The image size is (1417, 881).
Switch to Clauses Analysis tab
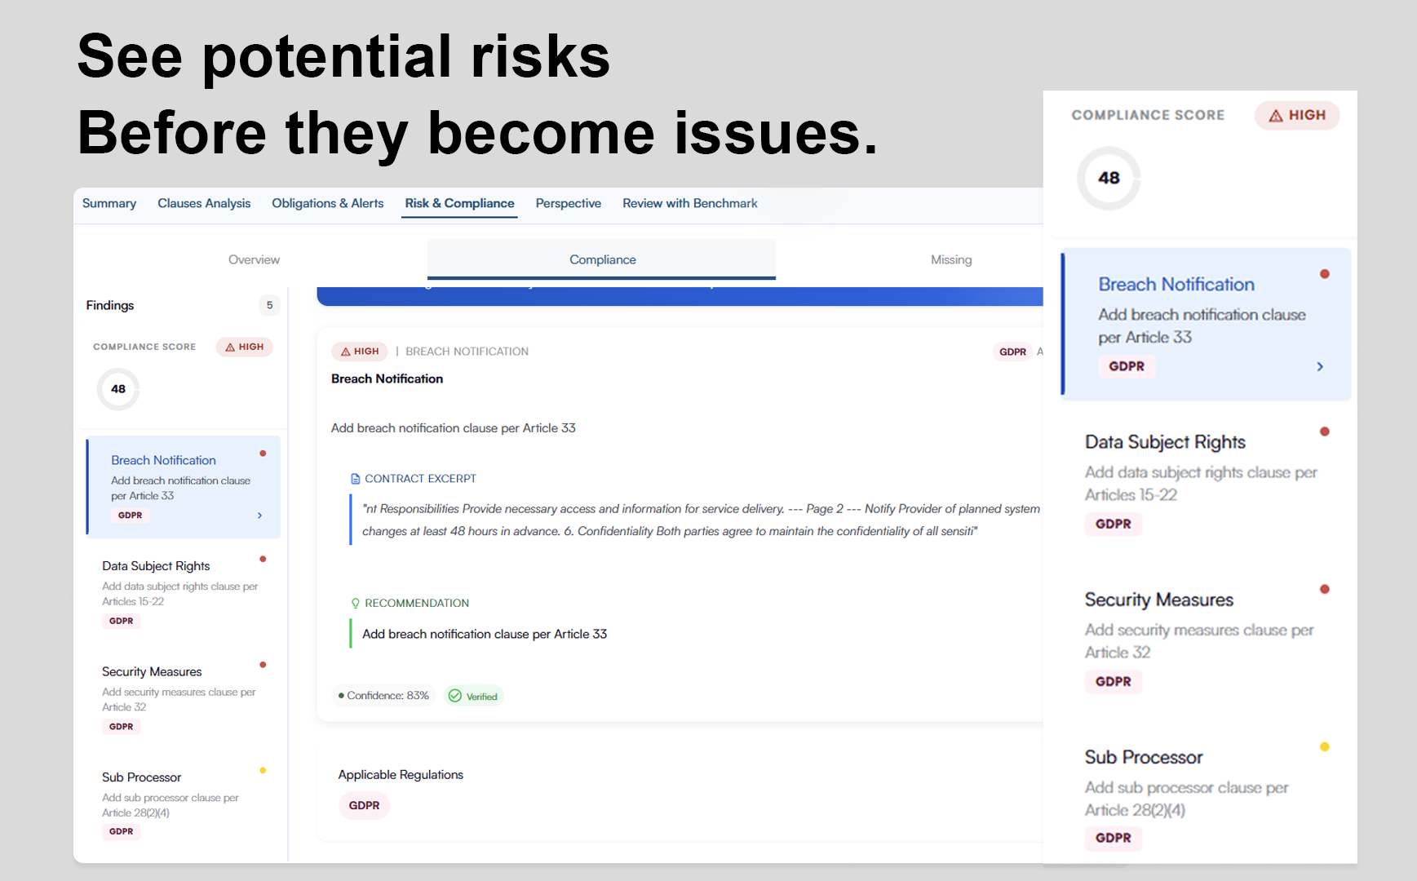pyautogui.click(x=204, y=203)
